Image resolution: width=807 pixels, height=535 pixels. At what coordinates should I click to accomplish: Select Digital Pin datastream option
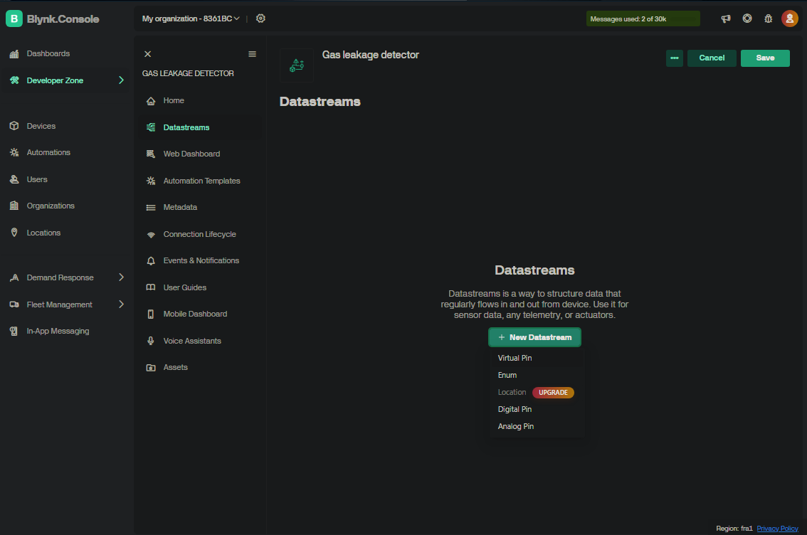pos(515,410)
